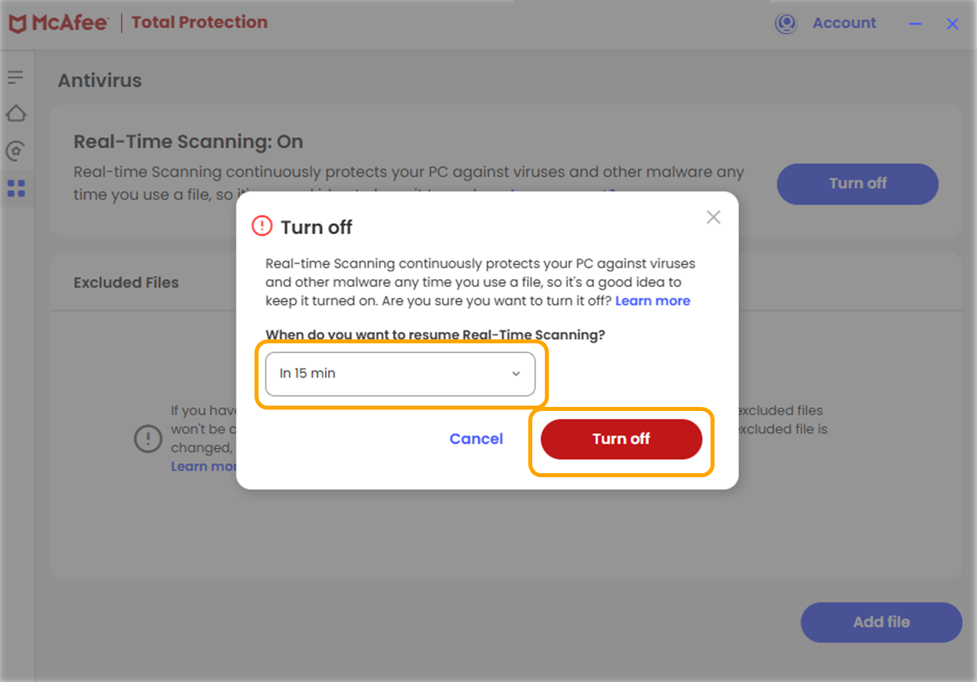This screenshot has height=682, width=977.
Task: Minimize the McAfee window
Action: (915, 24)
